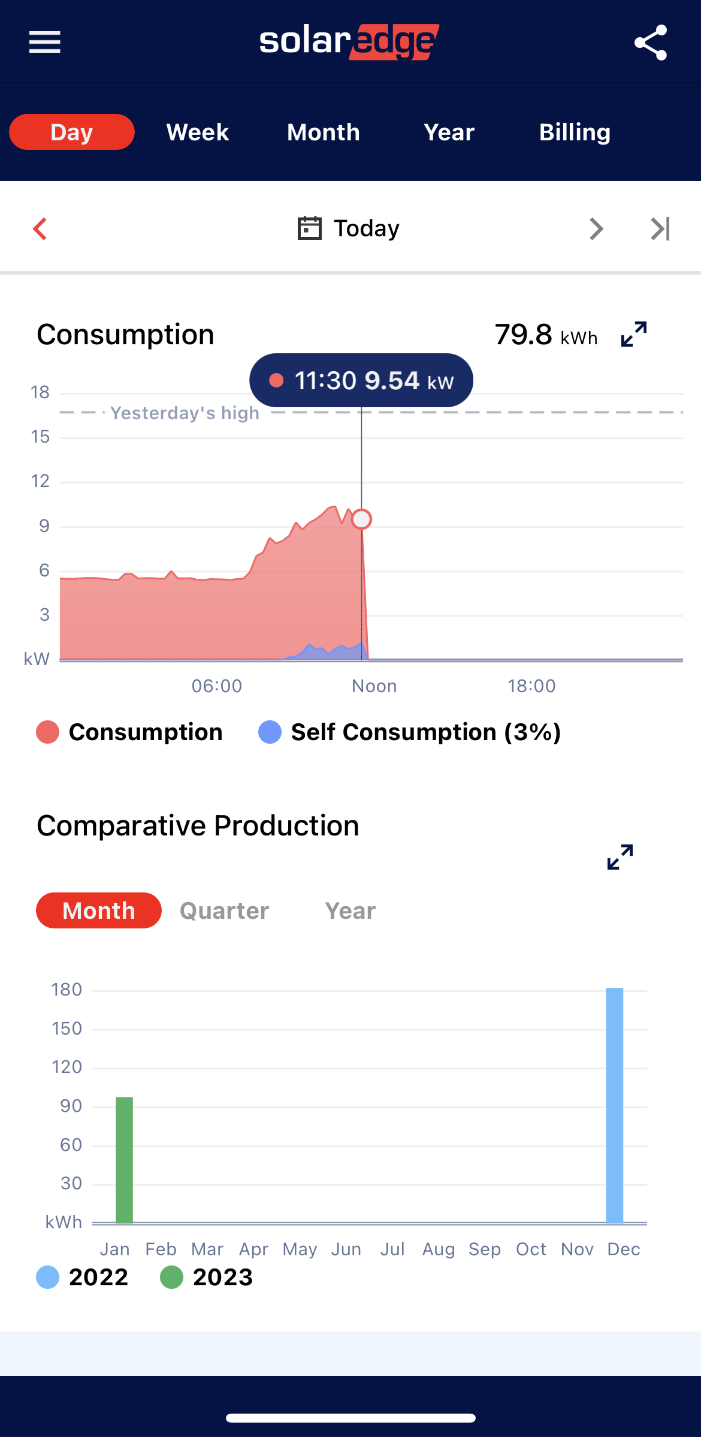The width and height of the screenshot is (701, 1437).
Task: Click the 2023 green legend swatch
Action: pyautogui.click(x=171, y=1277)
